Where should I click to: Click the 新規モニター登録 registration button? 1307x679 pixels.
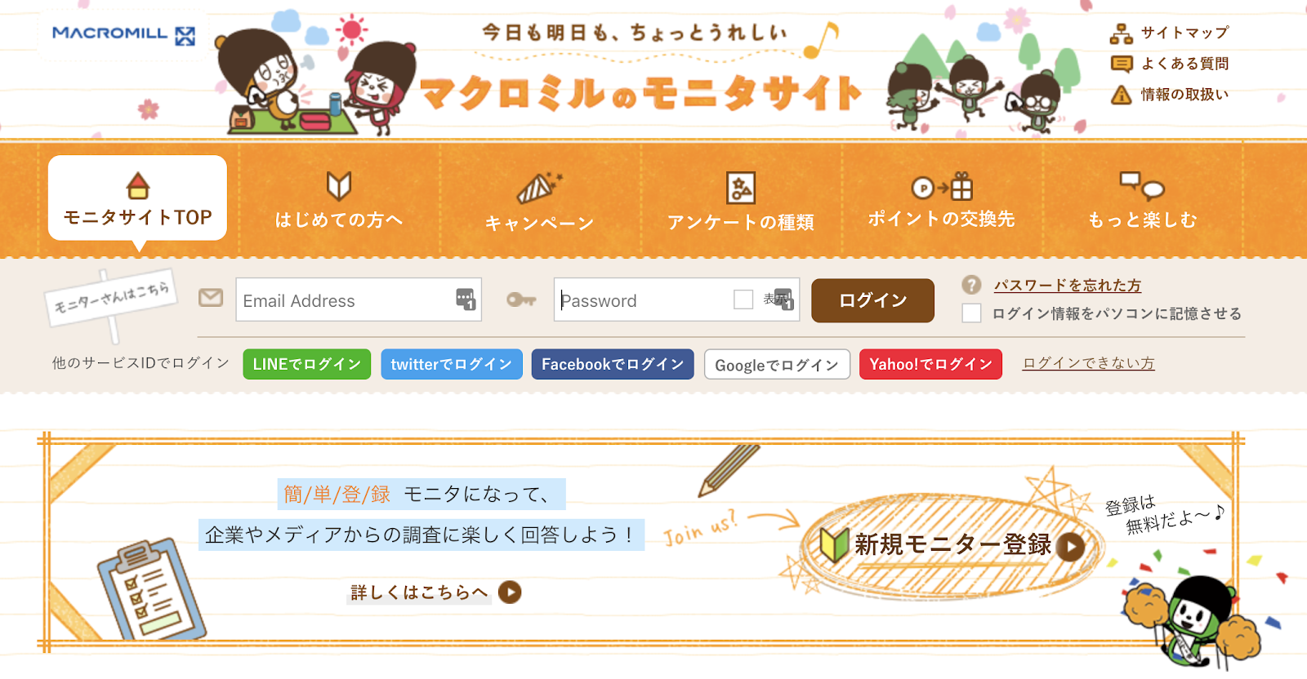952,545
